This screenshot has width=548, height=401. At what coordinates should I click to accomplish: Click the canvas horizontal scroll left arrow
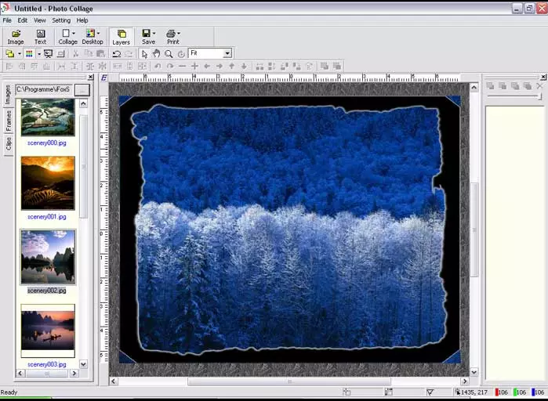coord(113,381)
